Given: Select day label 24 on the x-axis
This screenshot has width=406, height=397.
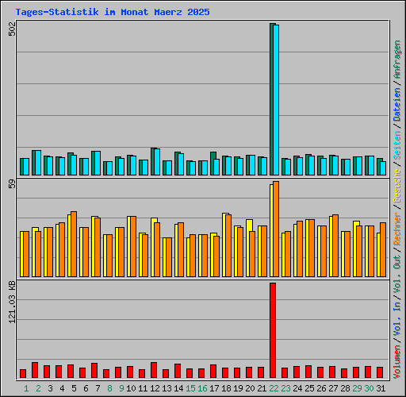Looking at the screenshot, I should click(x=297, y=388).
